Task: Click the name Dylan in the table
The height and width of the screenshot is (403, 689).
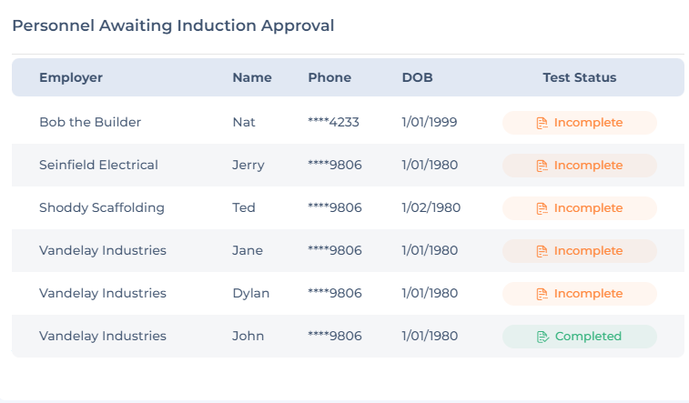Action: pyautogui.click(x=251, y=293)
